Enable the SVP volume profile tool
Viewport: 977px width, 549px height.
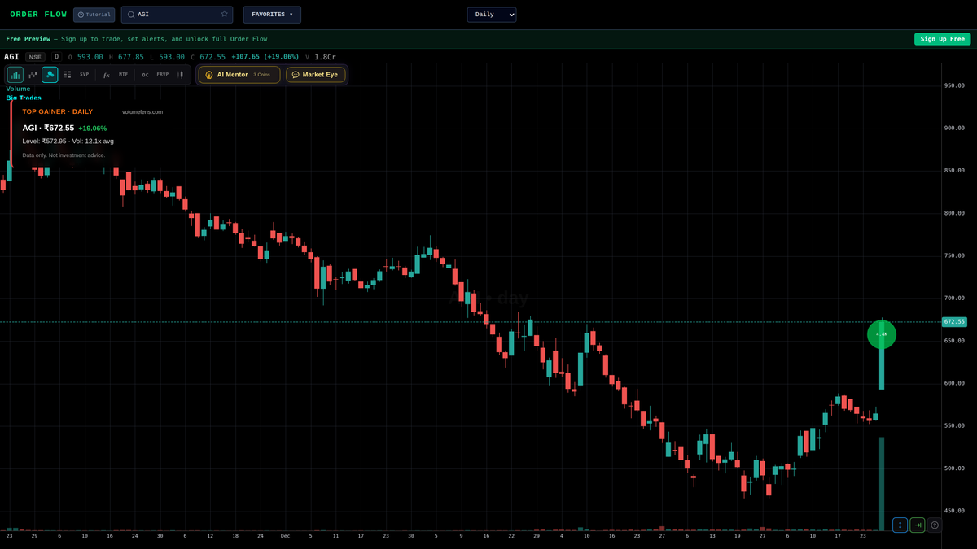click(x=85, y=75)
